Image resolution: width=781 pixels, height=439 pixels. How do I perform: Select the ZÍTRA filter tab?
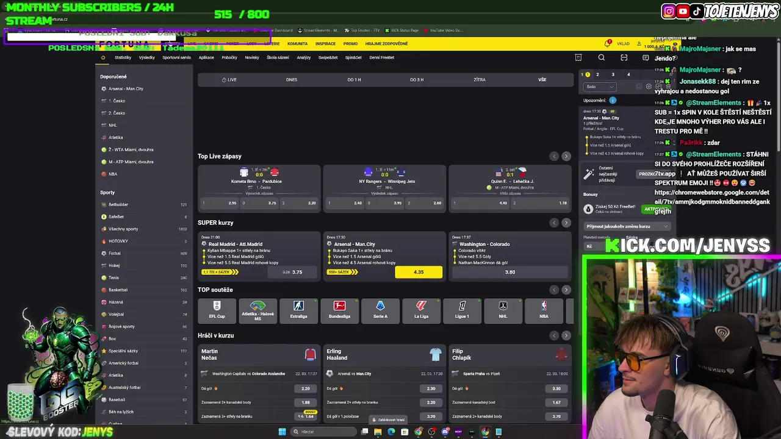[x=480, y=79]
